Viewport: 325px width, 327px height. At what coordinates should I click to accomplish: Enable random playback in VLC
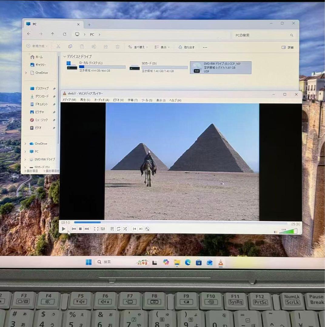[125, 229]
